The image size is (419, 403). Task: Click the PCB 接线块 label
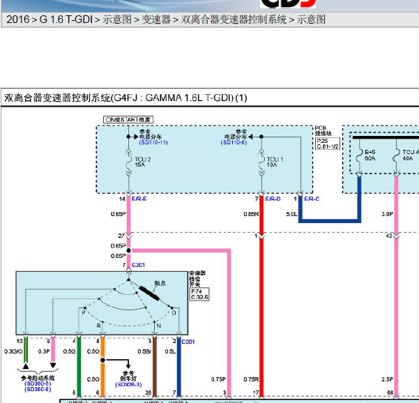coord(323,130)
